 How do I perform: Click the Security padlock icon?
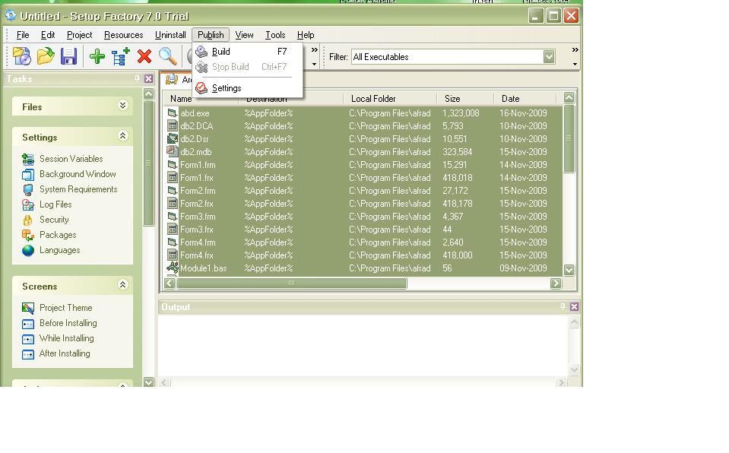coord(28,220)
